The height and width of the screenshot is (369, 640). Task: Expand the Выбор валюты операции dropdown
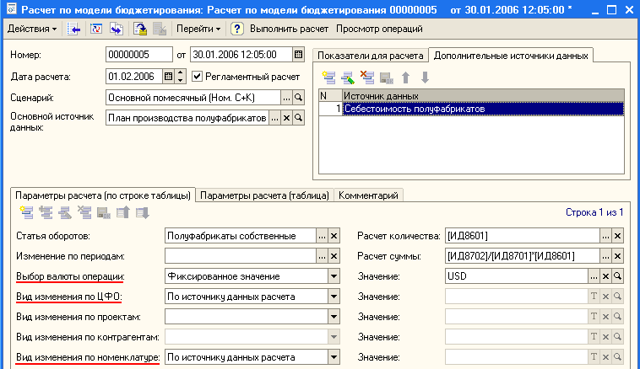[333, 276]
